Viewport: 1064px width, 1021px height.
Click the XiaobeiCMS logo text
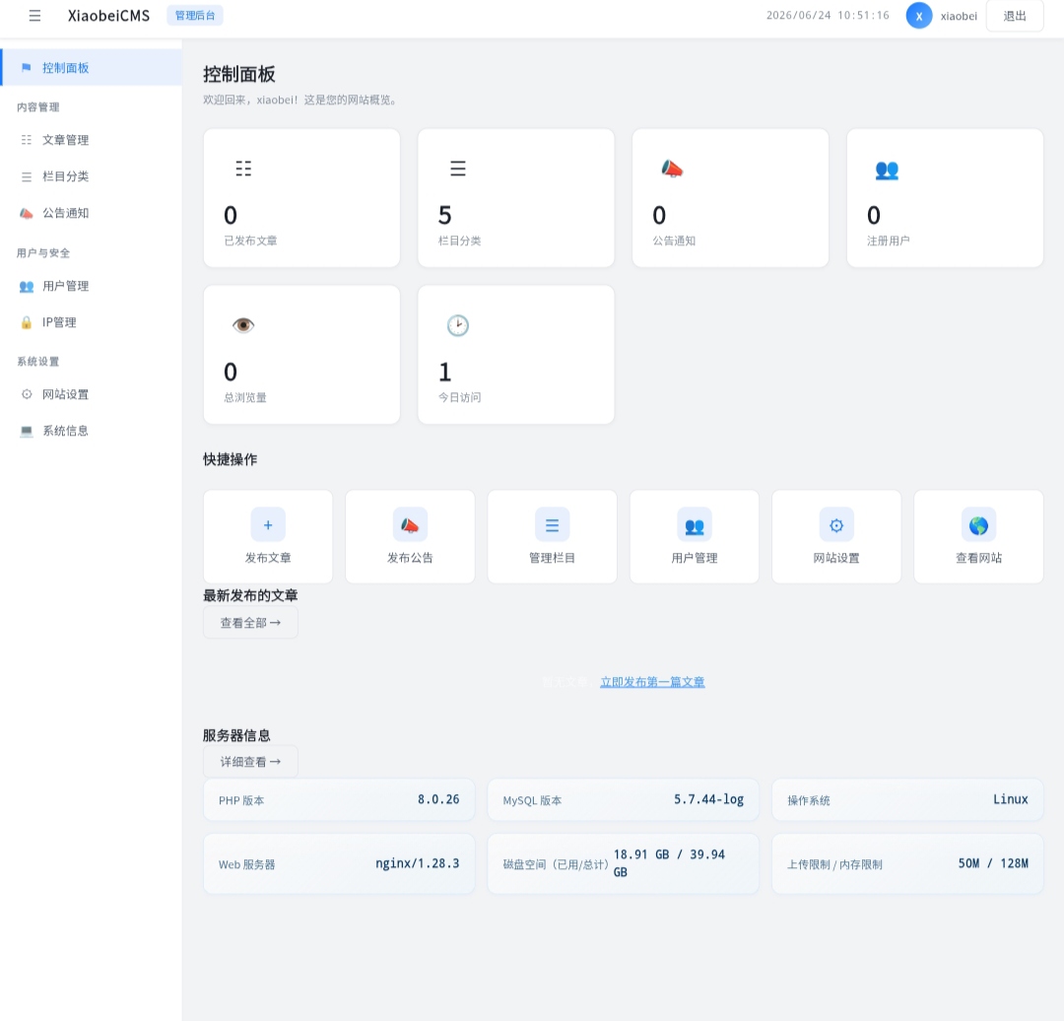pyautogui.click(x=108, y=16)
